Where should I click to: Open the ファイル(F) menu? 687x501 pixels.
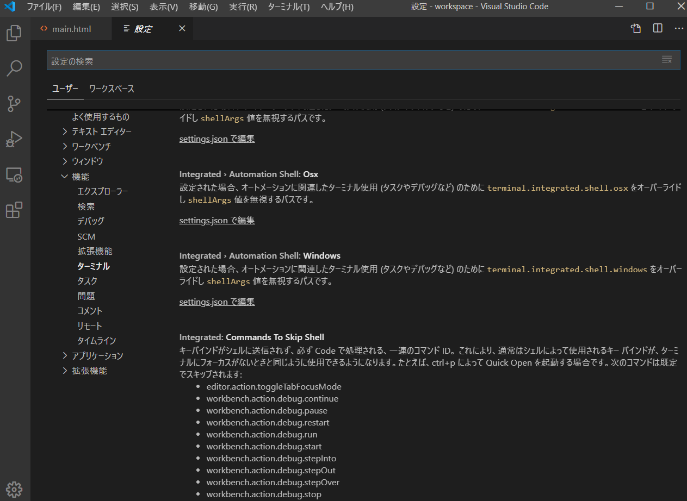pos(44,7)
